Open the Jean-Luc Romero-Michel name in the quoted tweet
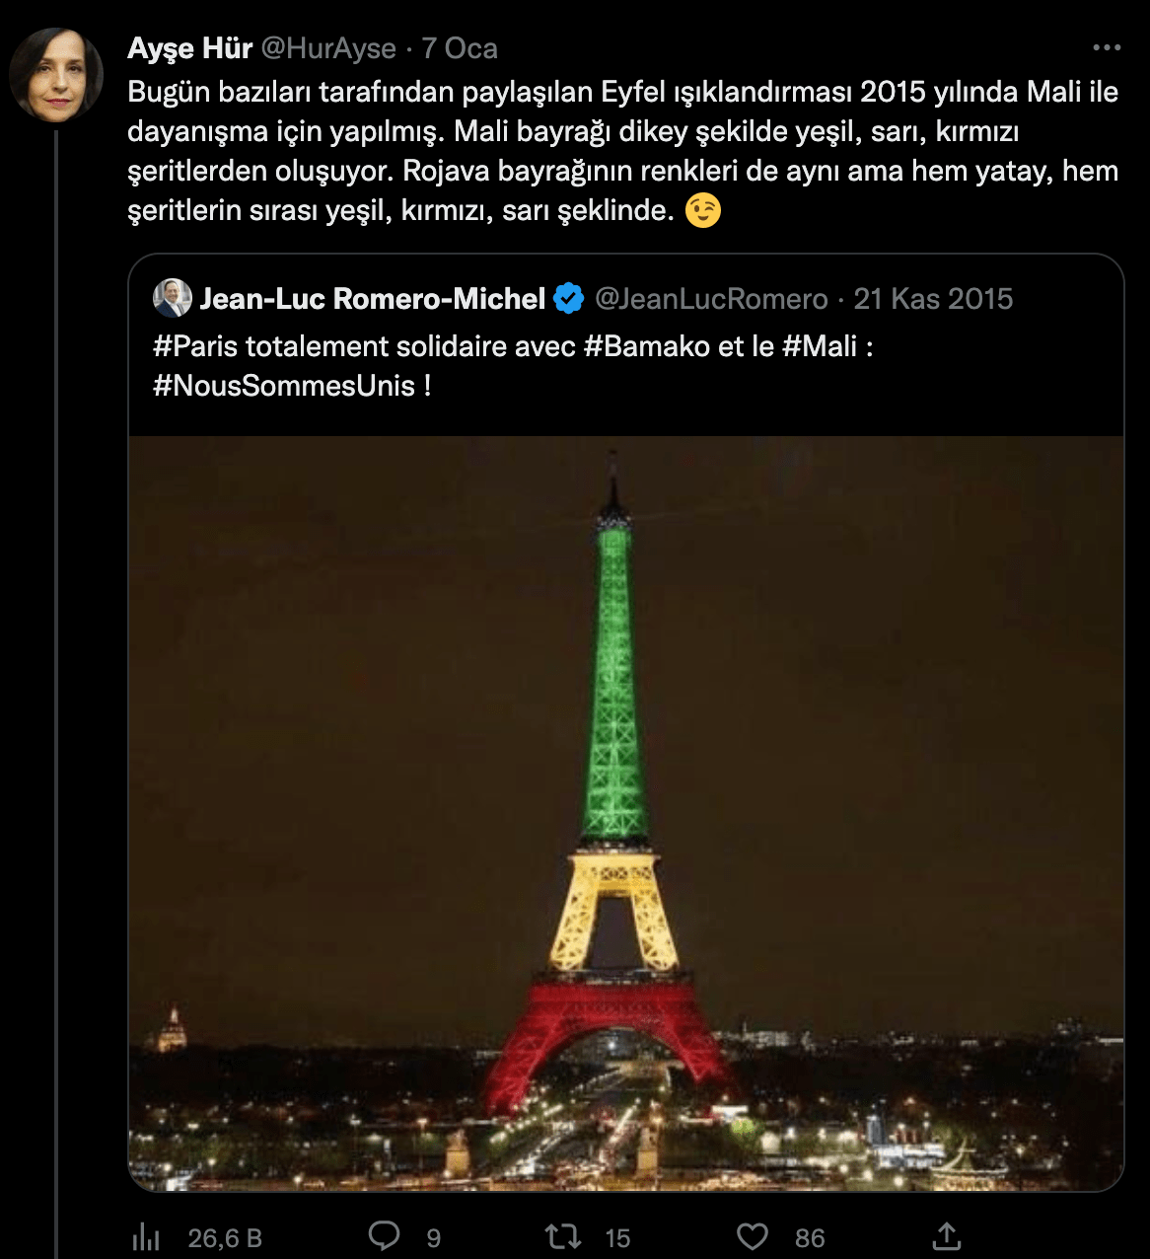Image resolution: width=1150 pixels, height=1259 pixels. click(x=372, y=298)
